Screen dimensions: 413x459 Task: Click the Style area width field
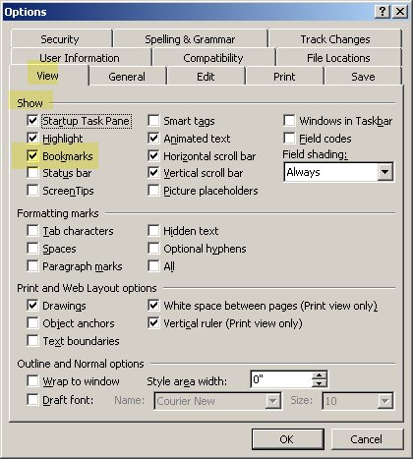281,379
